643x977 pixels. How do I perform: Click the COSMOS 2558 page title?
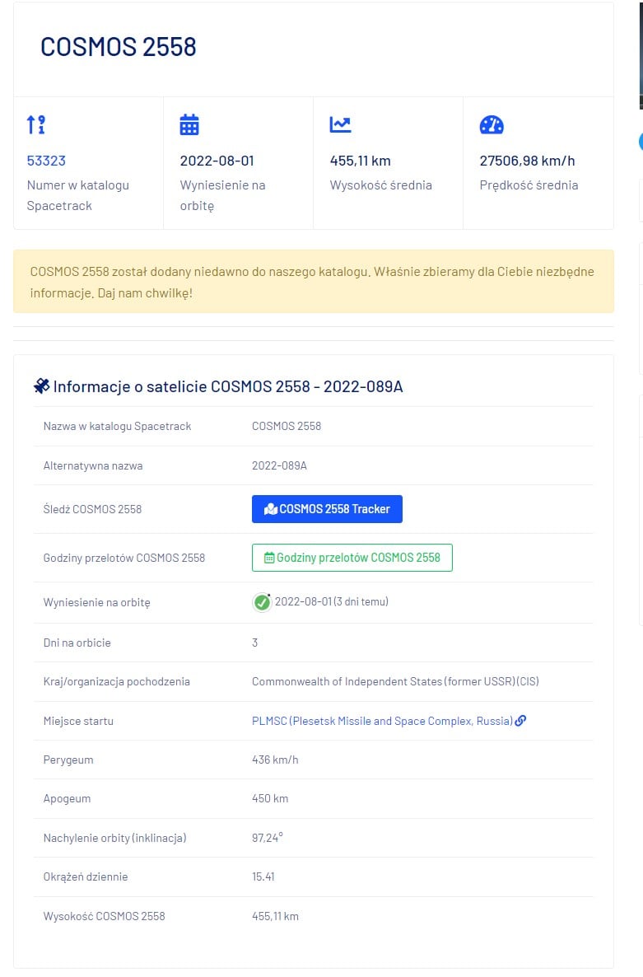click(x=119, y=47)
